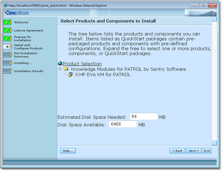The width and height of the screenshot is (222, 171).
Task: Click the scrollbar up arrow
Action: click(214, 19)
